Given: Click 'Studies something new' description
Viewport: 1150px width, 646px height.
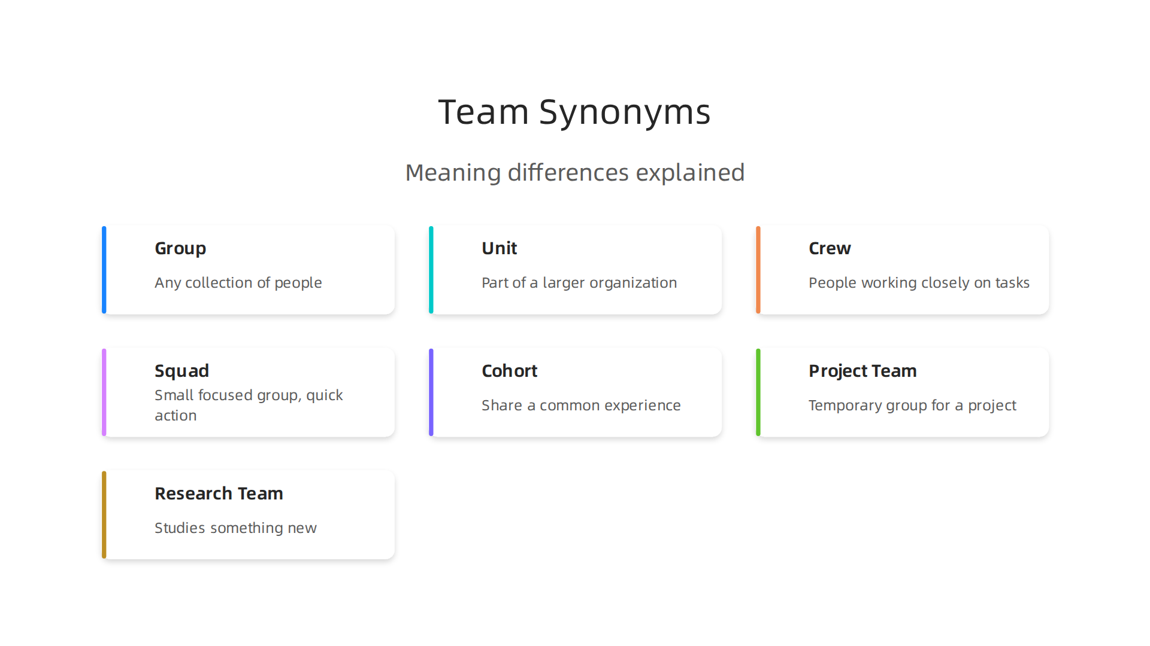Looking at the screenshot, I should (235, 528).
